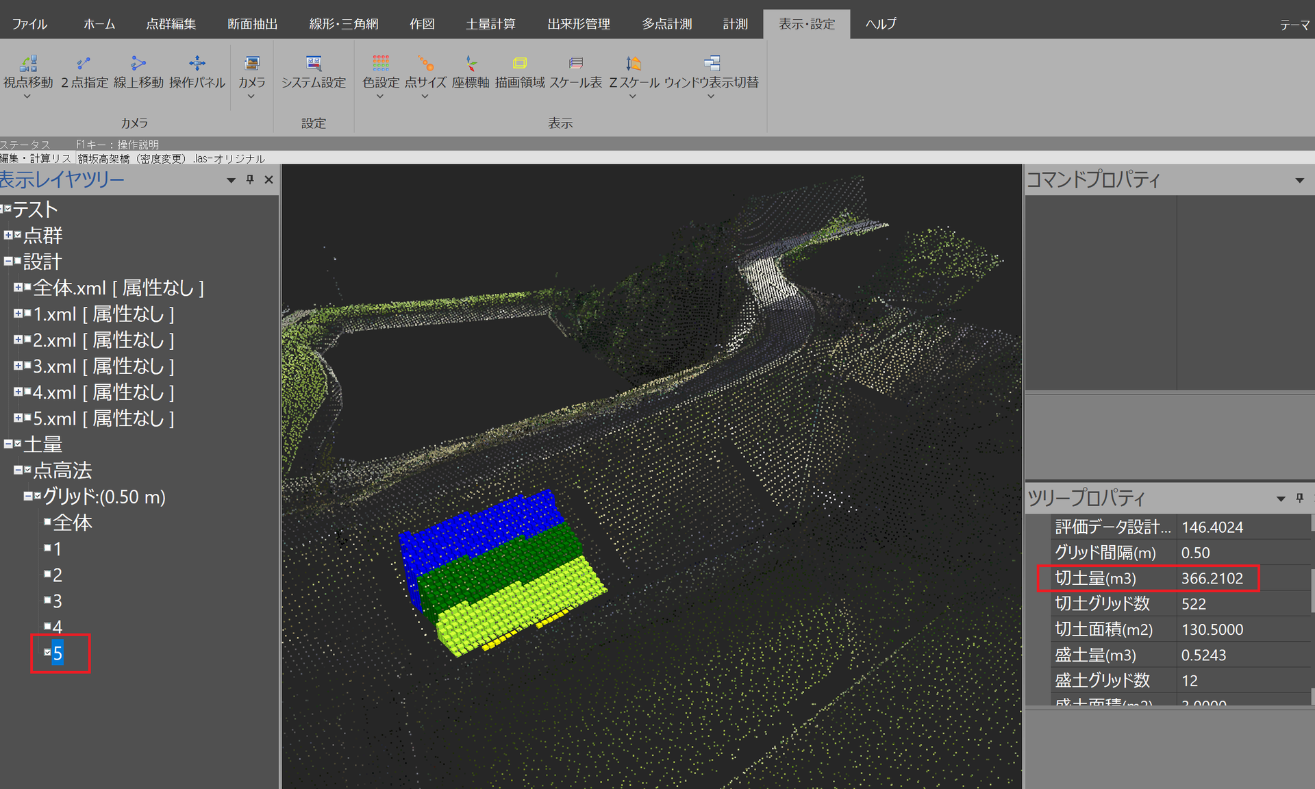The width and height of the screenshot is (1315, 789).
Task: Open the ファイル menu
Action: point(29,24)
